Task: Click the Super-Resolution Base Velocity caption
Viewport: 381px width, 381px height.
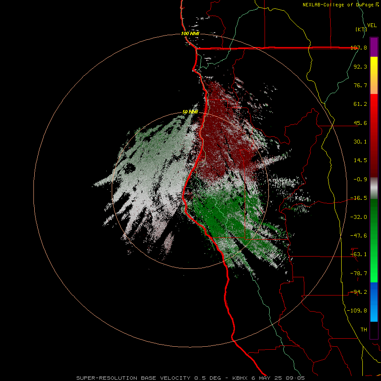Action: click(x=190, y=378)
